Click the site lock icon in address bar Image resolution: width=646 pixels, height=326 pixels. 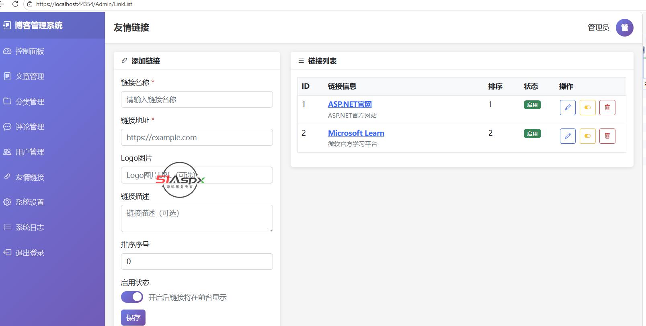click(x=29, y=4)
